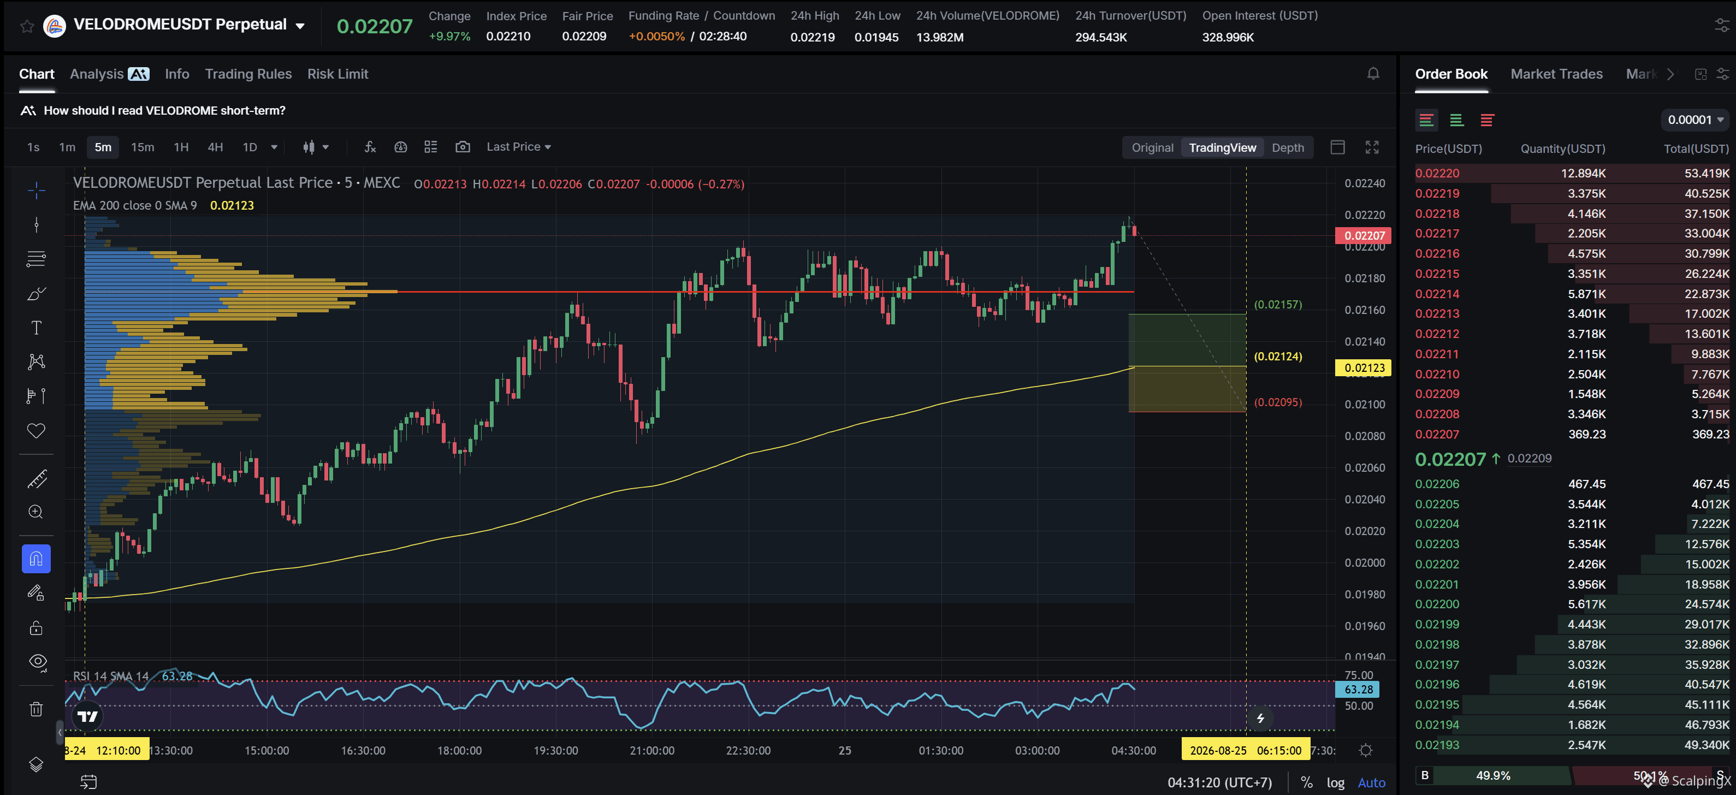Screen dimensions: 1736x795
Task: Open the measure ruler tool
Action: (x=37, y=478)
